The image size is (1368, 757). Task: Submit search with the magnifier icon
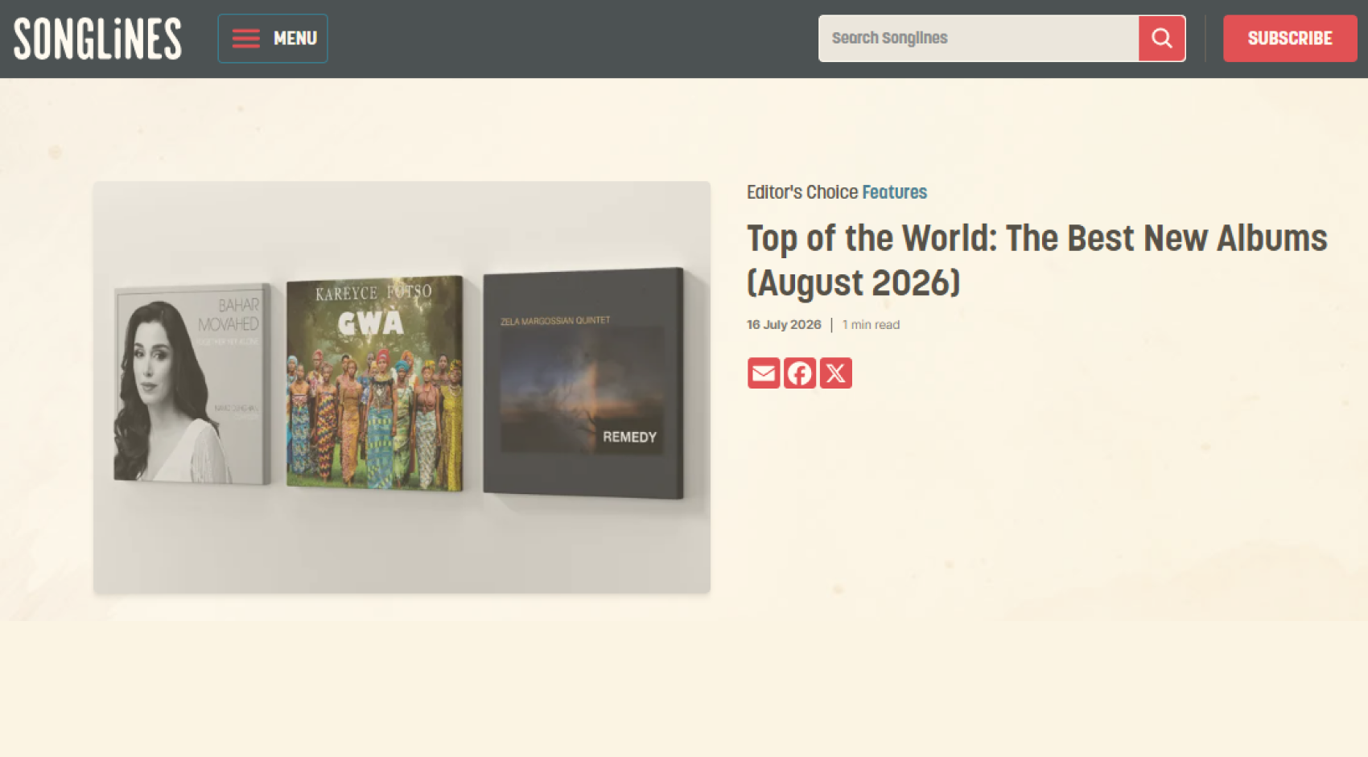point(1162,39)
